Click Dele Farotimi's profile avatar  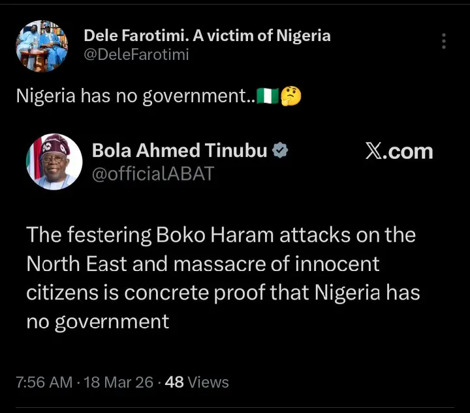41,46
